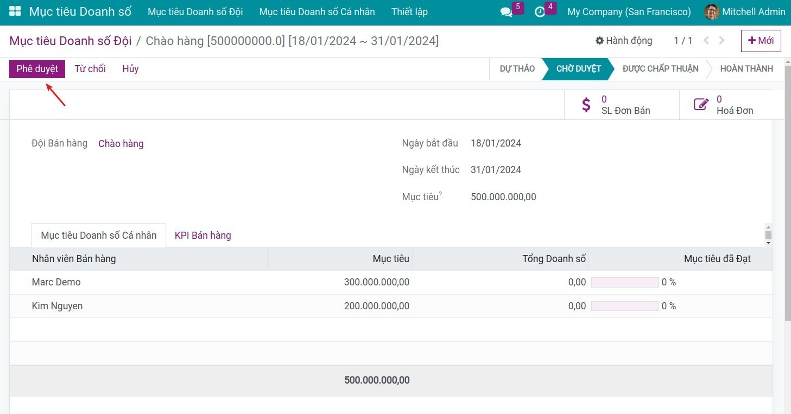Open Mục tiêu Doanh số Đội menu

195,12
